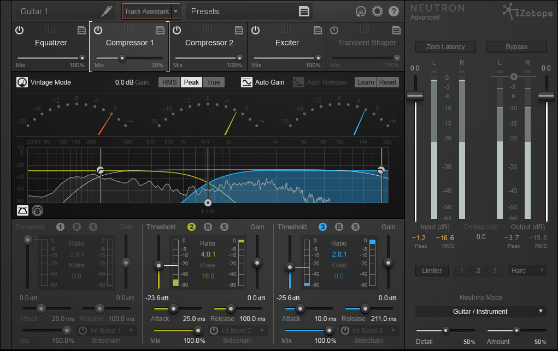The height and width of the screenshot is (351, 558).
Task: Open Track Assistant dropdown arrow
Action: point(176,11)
